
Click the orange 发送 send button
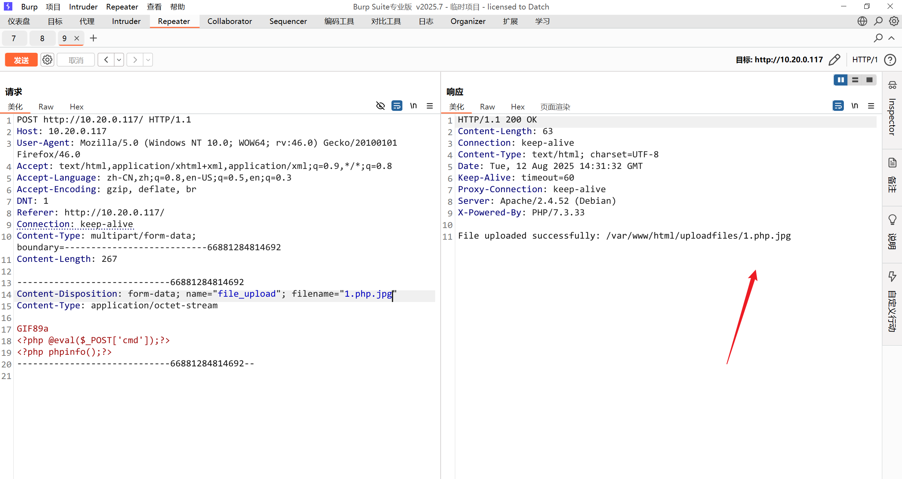pos(21,60)
